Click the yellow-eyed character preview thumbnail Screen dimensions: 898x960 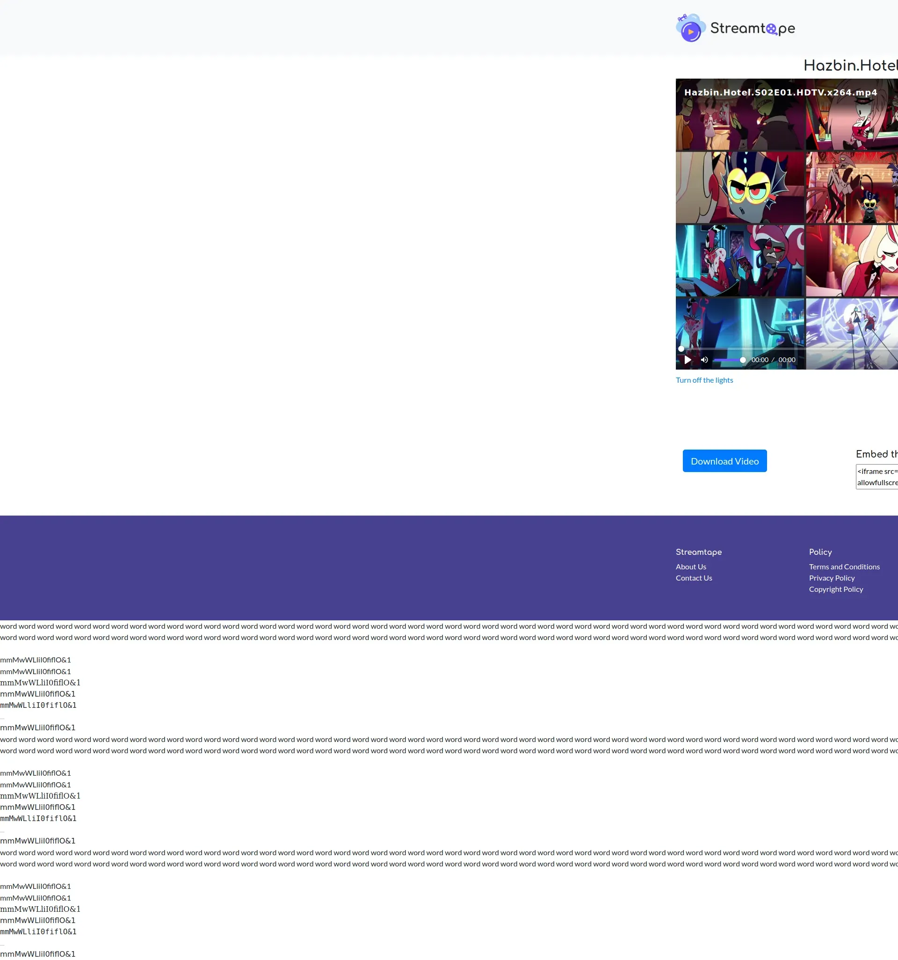[739, 188]
